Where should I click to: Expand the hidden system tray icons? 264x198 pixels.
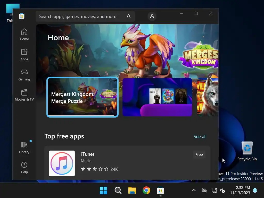pos(194,191)
